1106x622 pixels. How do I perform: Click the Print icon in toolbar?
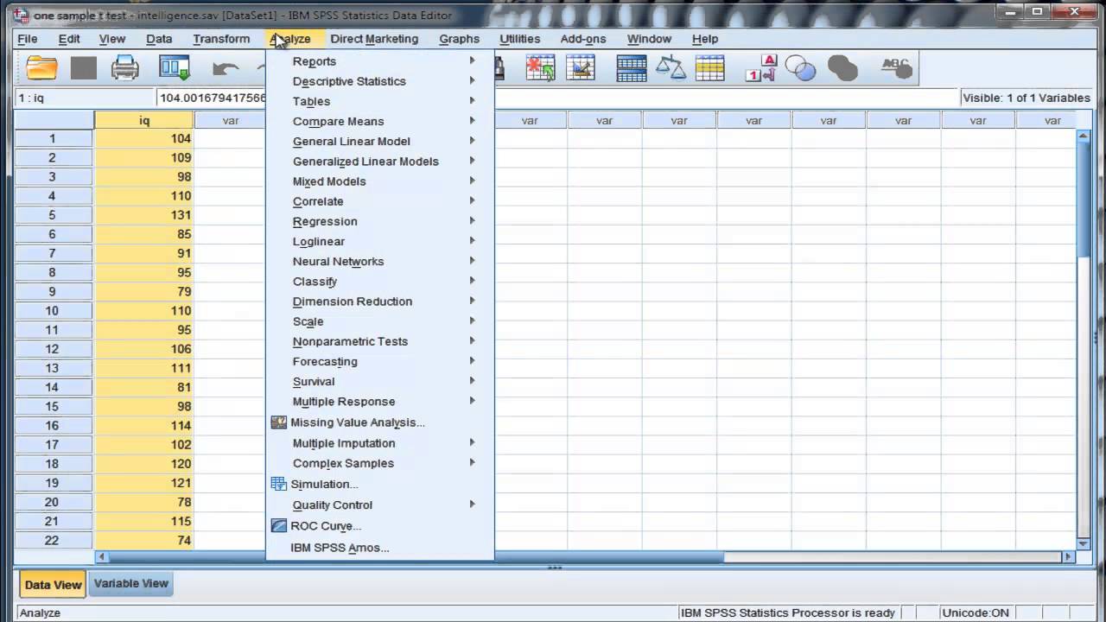click(x=125, y=68)
